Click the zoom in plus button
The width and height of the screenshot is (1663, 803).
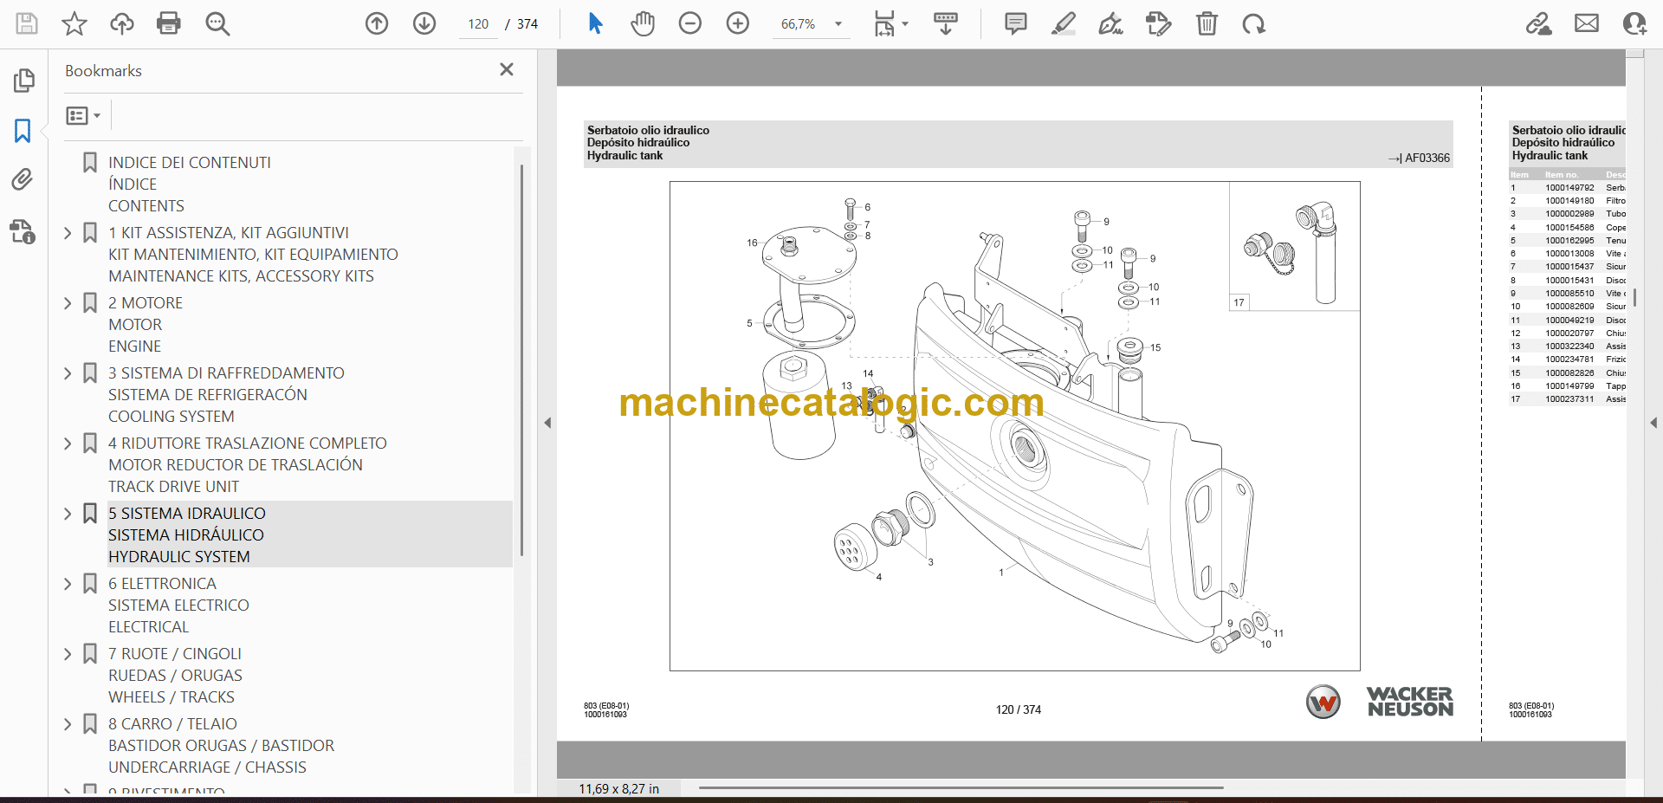737,23
